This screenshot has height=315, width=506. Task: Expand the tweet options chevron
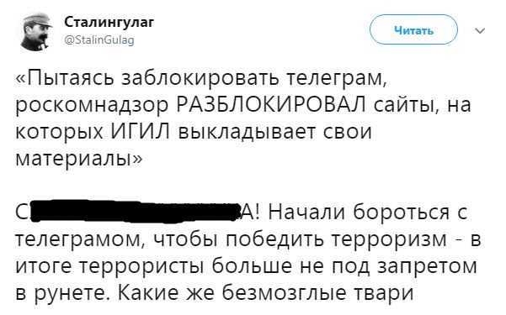pyautogui.click(x=481, y=31)
